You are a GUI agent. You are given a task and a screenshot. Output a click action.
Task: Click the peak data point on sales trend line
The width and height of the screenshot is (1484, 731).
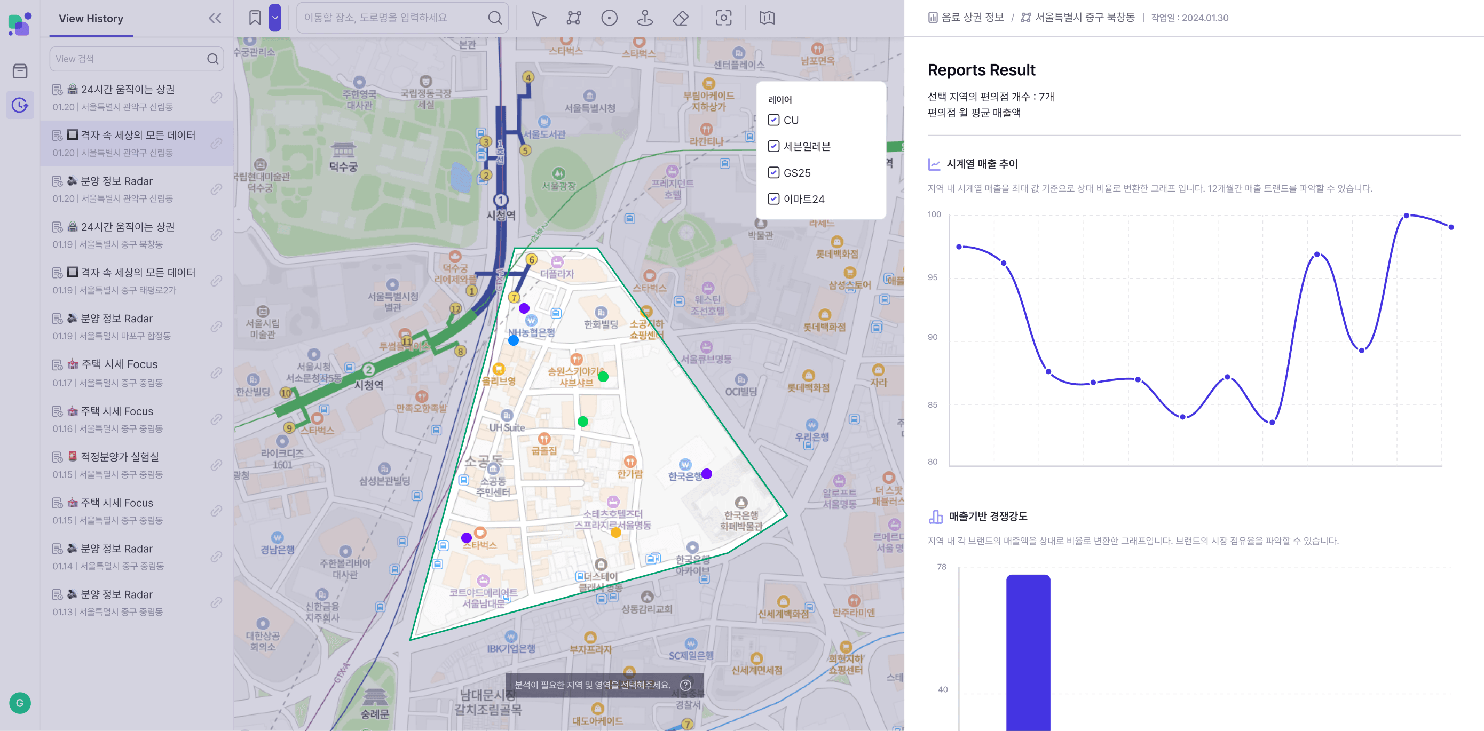click(x=1406, y=216)
